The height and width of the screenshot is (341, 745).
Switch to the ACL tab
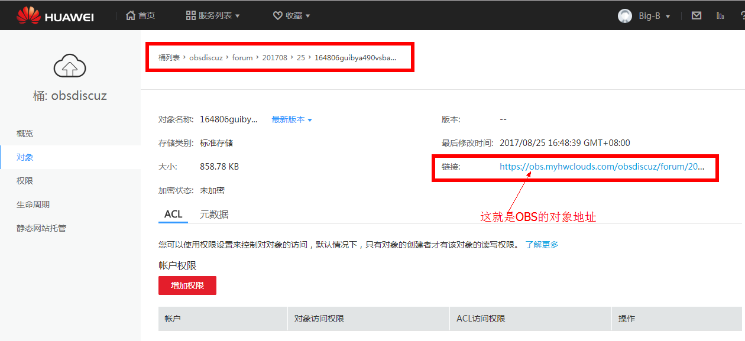[173, 214]
